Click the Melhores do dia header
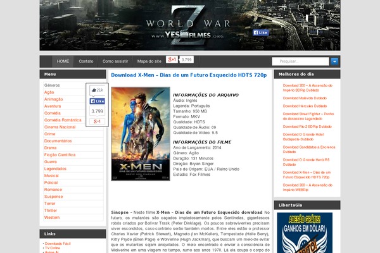380x253 pixels. coord(307,75)
